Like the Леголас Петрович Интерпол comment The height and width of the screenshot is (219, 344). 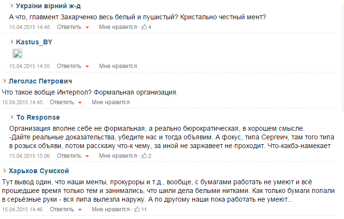[x=111, y=102]
